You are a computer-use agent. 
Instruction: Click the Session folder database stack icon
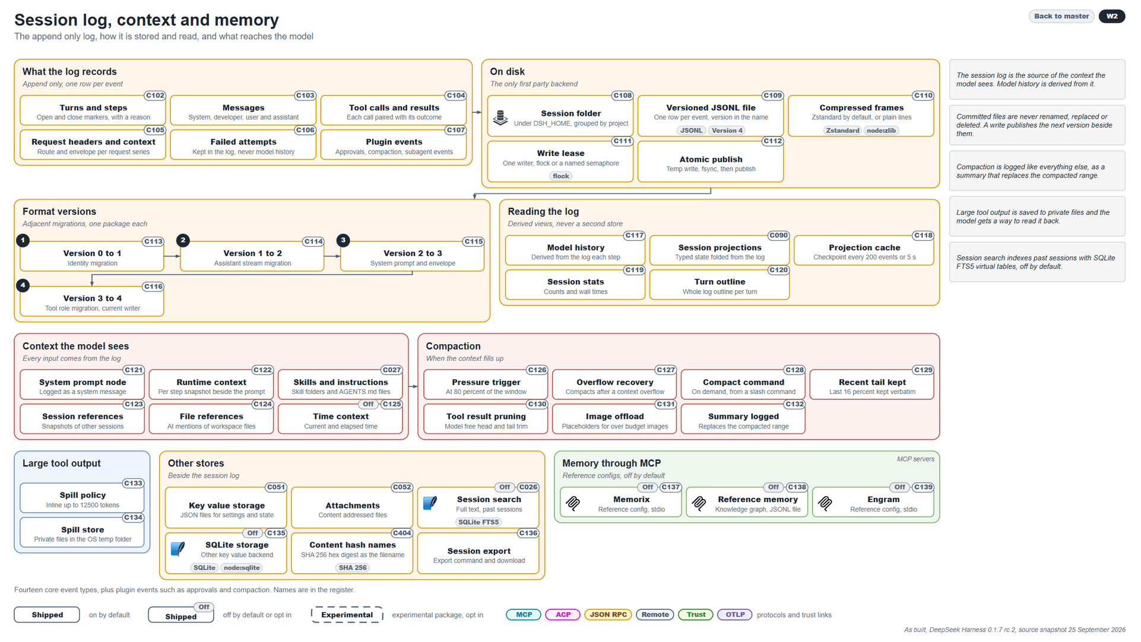tap(500, 117)
